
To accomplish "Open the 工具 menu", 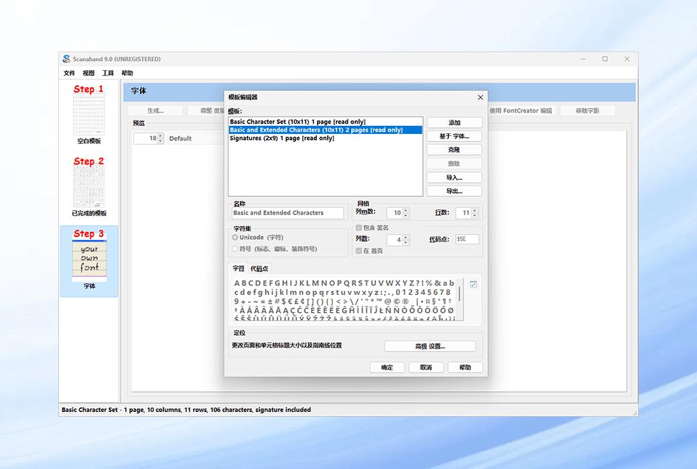I will (x=108, y=73).
